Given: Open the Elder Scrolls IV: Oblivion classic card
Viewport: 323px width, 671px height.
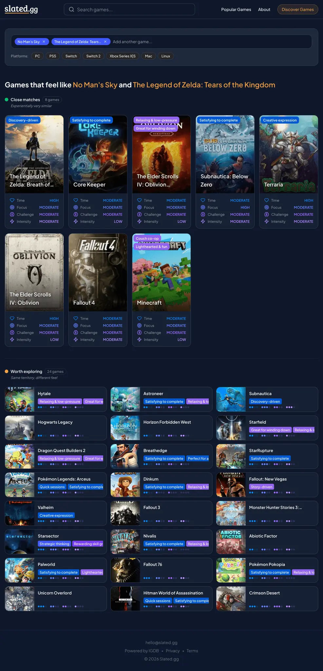Looking at the screenshot, I should 34,290.
